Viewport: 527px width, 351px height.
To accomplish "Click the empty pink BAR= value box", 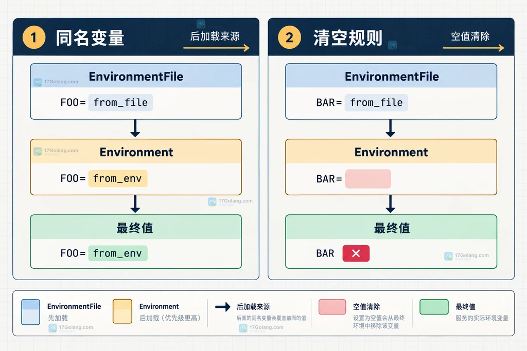I will coord(368,179).
